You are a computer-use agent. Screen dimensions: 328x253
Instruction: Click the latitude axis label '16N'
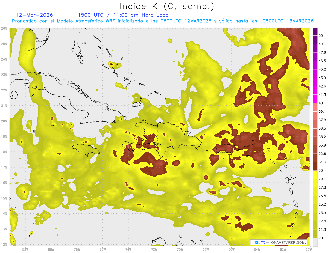click(x=4, y=183)
